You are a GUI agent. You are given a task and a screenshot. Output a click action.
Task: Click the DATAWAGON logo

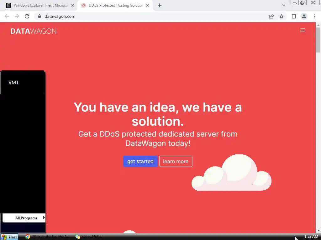34,31
